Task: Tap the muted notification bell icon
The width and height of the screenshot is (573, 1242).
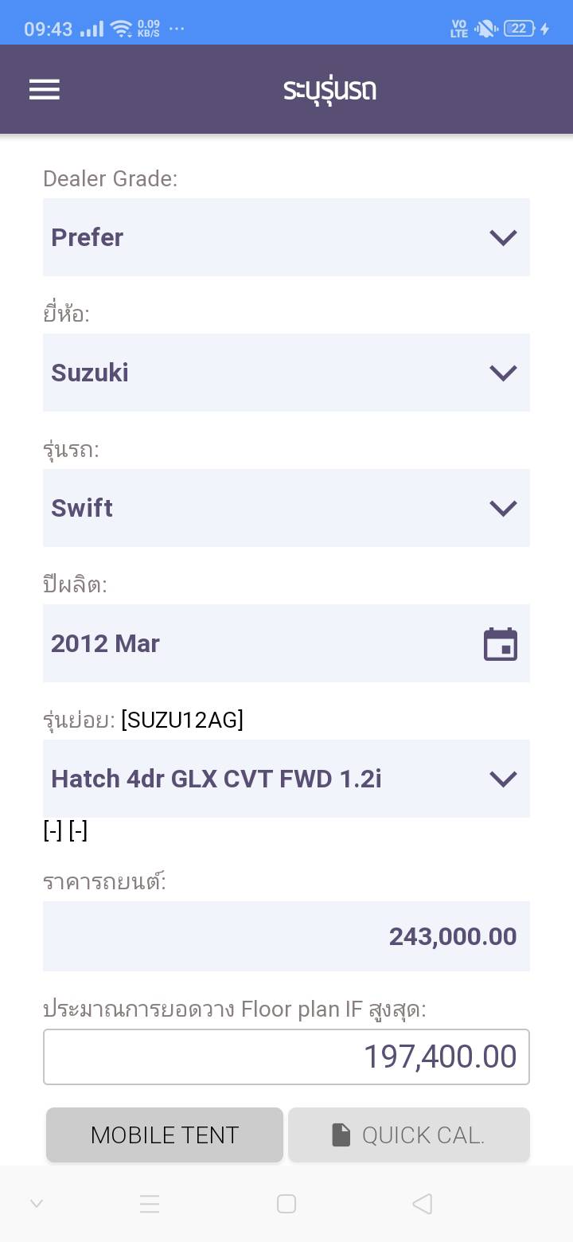Action: pos(485,29)
